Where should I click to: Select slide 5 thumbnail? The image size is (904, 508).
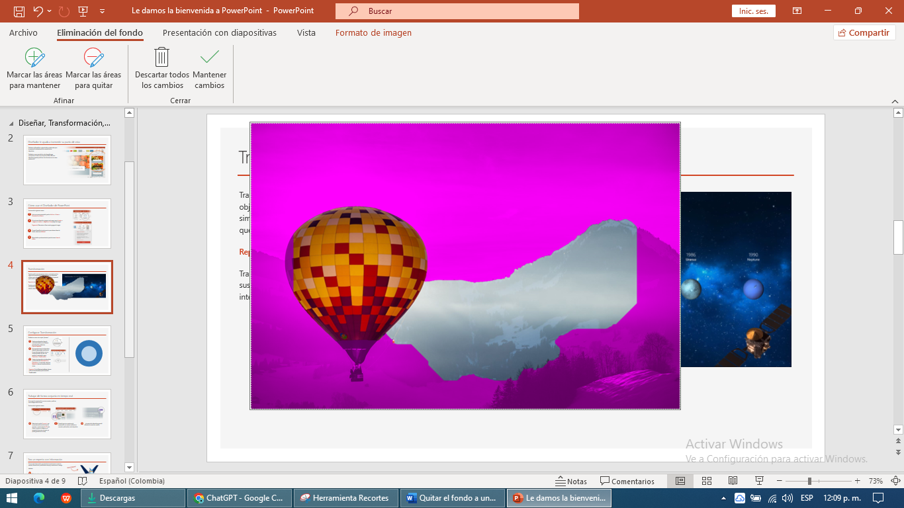tap(67, 351)
